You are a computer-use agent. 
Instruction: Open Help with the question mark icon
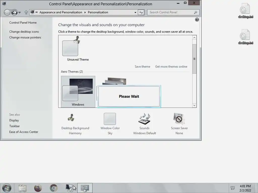coord(197,20)
